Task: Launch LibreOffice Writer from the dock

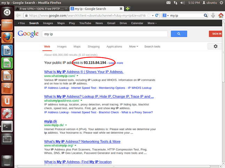Action: point(7,50)
